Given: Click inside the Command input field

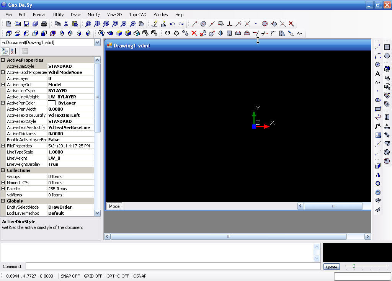Looking at the screenshot, I should tap(168, 266).
